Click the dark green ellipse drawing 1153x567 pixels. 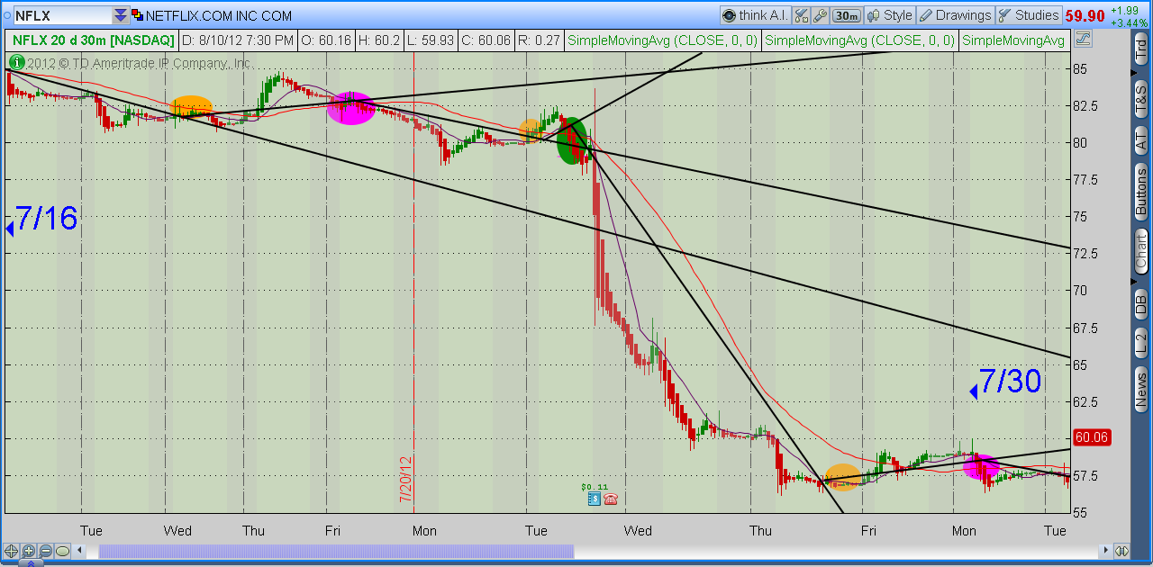(x=571, y=140)
